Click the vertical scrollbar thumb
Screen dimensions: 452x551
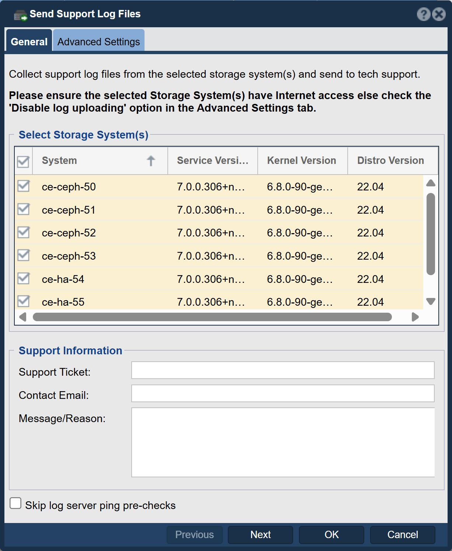pos(431,234)
